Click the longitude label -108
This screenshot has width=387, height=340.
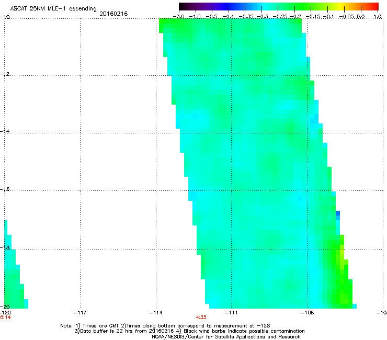308,313
